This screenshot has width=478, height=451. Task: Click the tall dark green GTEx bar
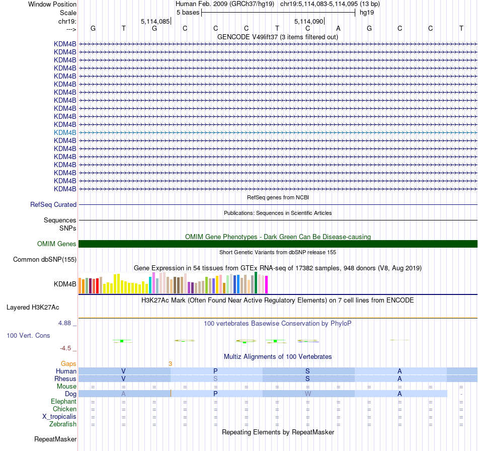pyautogui.click(x=256, y=283)
